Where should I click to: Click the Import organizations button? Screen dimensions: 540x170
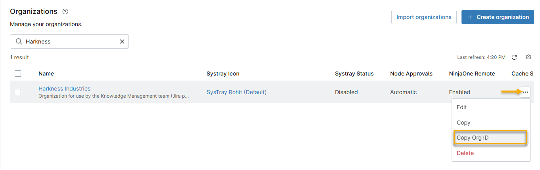424,17
